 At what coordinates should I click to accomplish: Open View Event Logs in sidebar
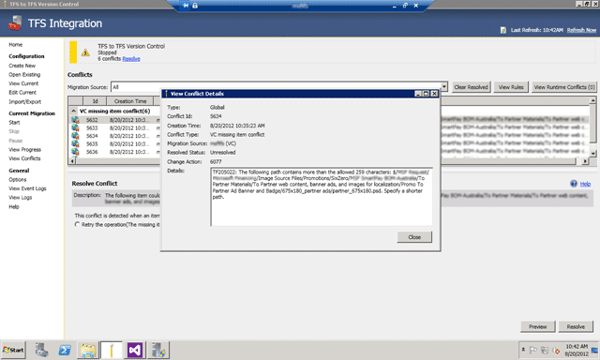pos(27,188)
